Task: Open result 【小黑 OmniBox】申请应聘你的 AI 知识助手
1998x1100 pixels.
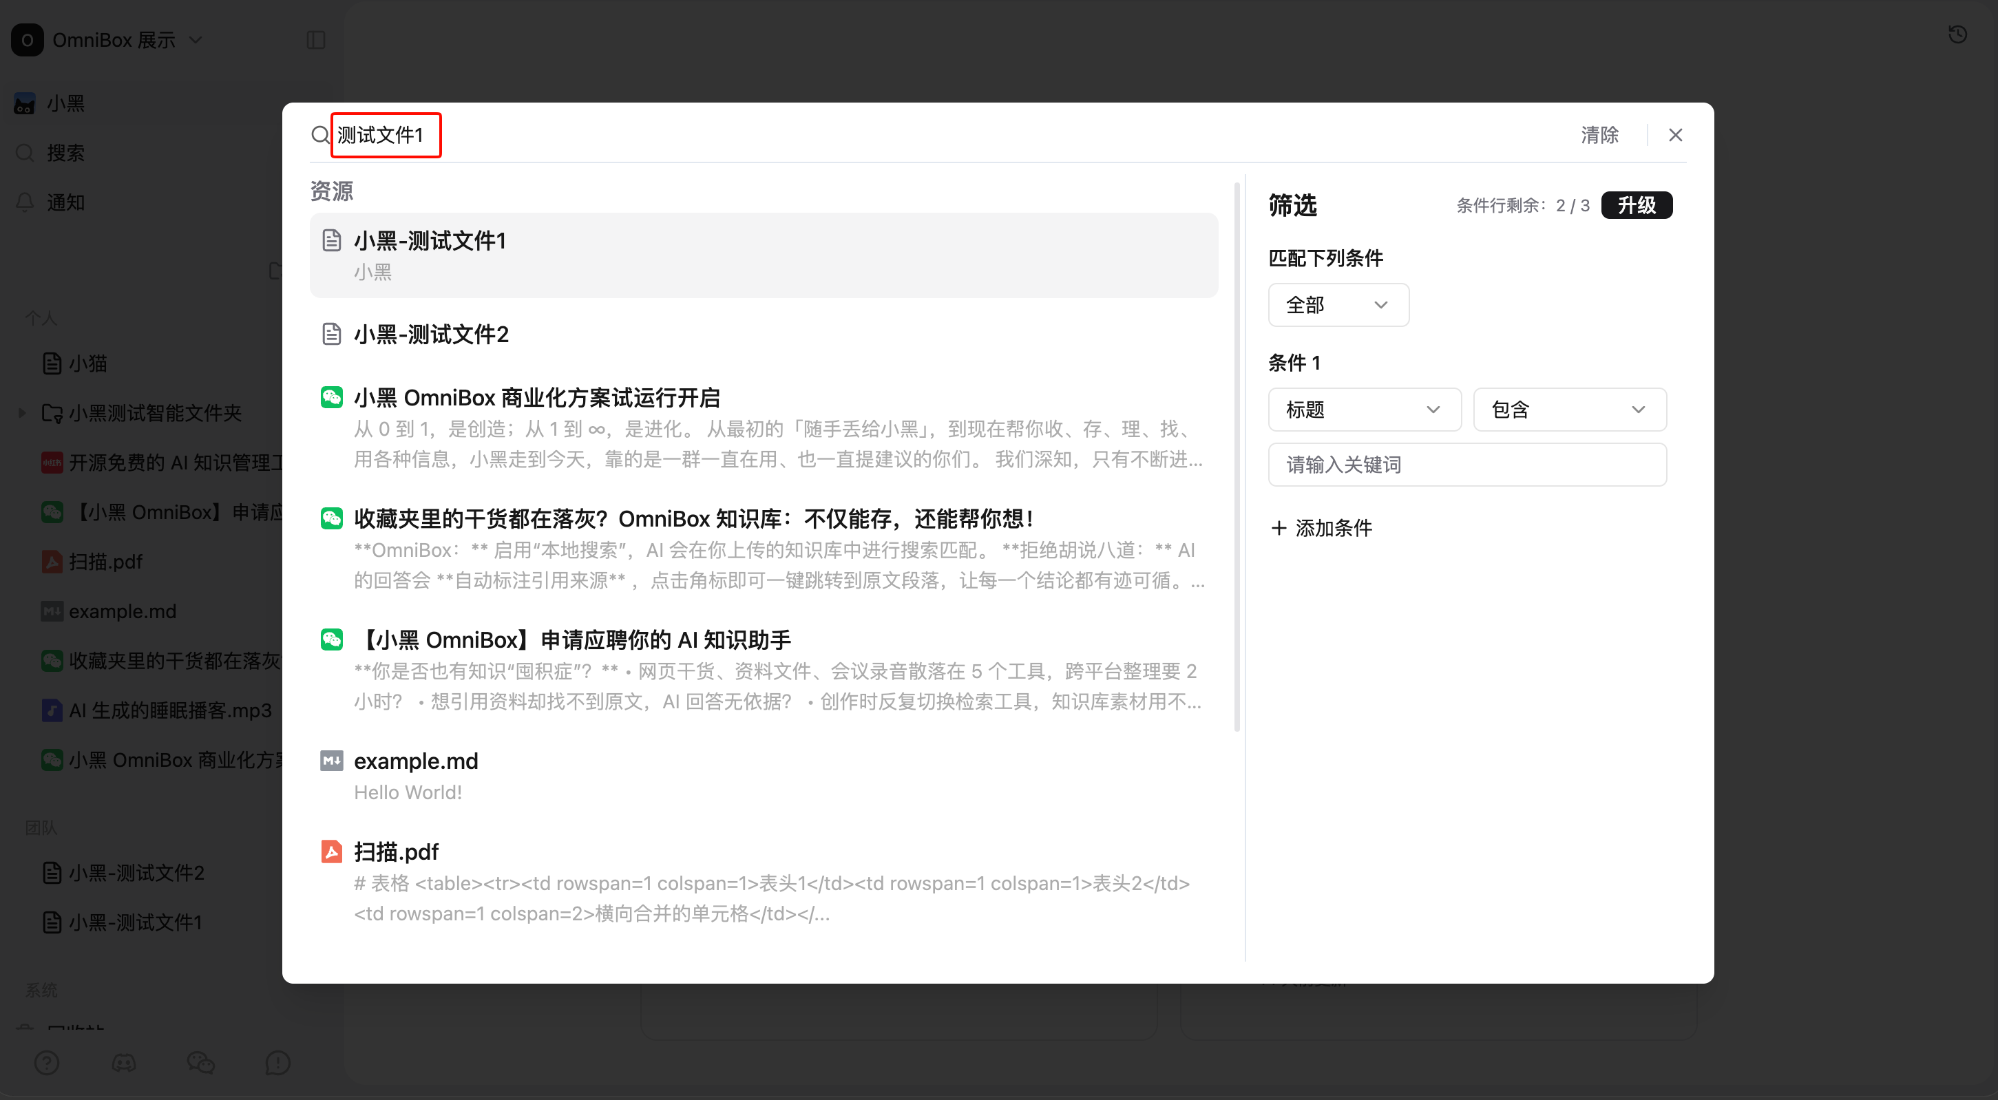Action: (x=764, y=670)
